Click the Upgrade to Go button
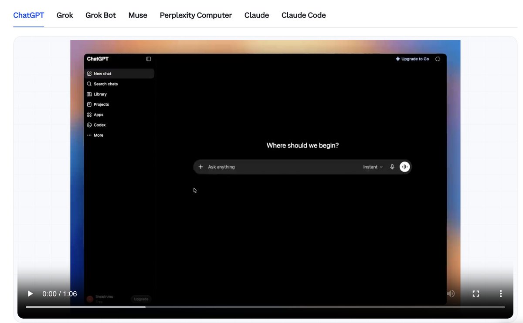523x323 pixels. (412, 59)
